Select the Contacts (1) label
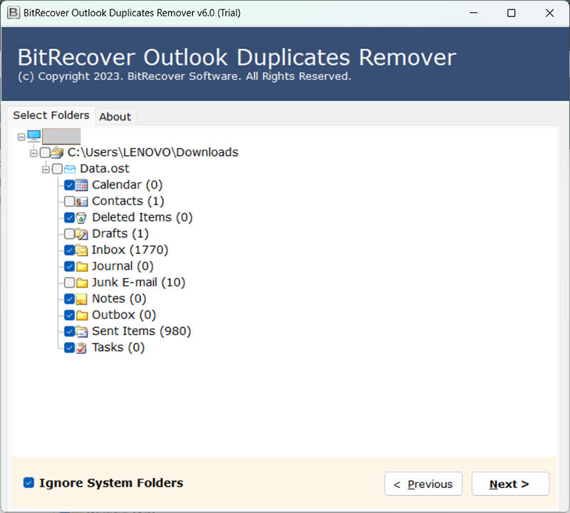570x513 pixels. 128,201
